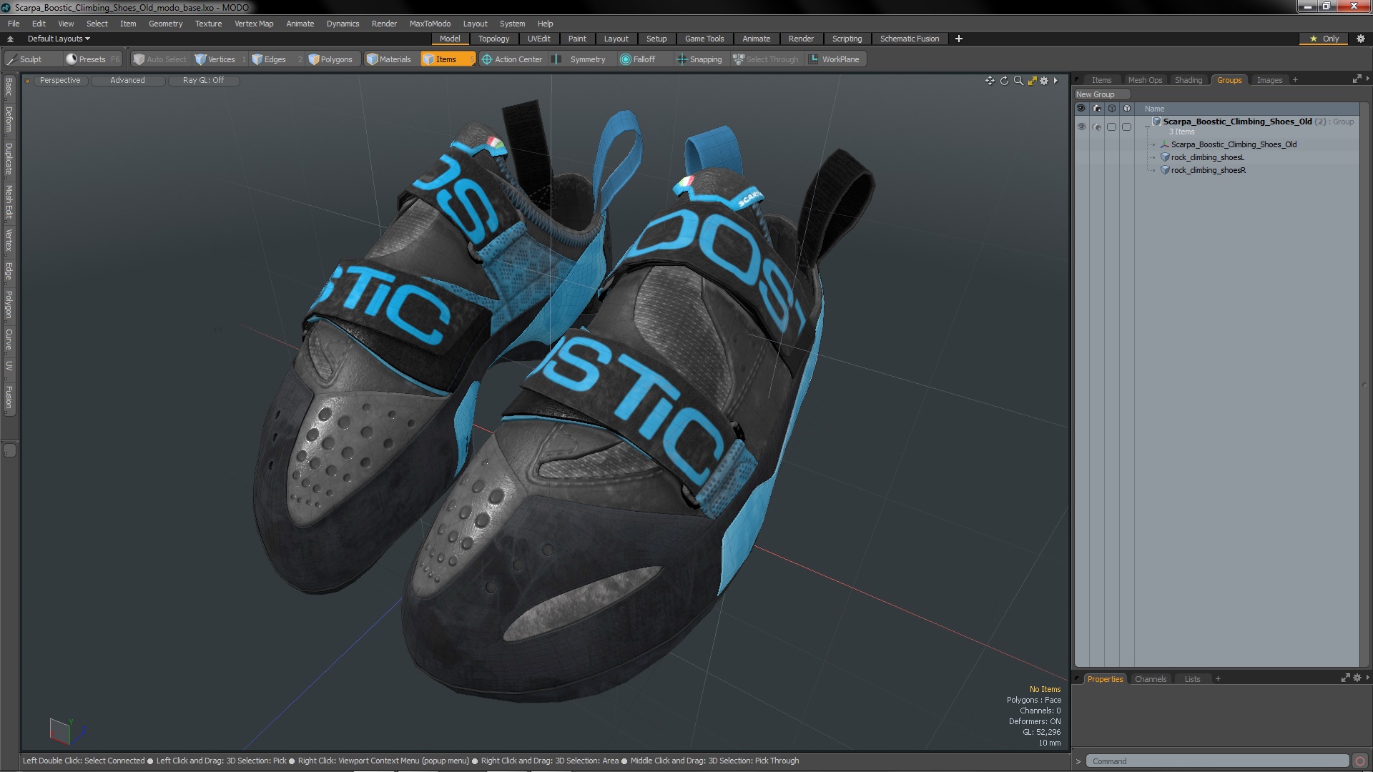
Task: Open the WorkPlane tool
Action: click(834, 59)
